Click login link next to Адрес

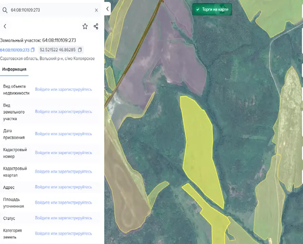pyautogui.click(x=63, y=187)
